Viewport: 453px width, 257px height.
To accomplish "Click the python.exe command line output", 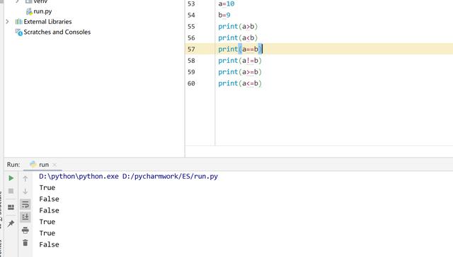I will coord(129,177).
